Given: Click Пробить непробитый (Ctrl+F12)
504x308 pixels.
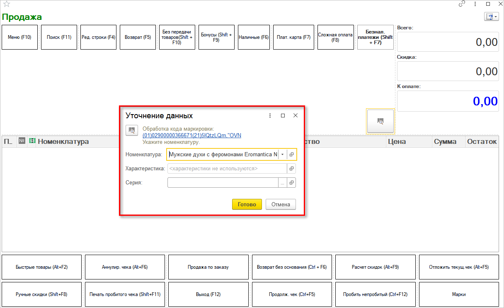Looking at the screenshot, I should pyautogui.click(x=375, y=294).
